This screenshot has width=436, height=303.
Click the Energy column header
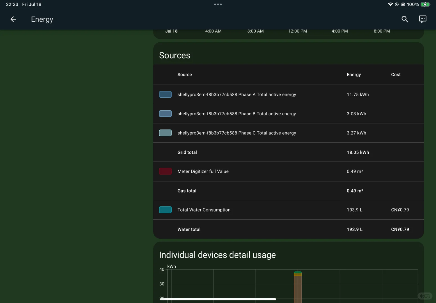click(x=354, y=75)
